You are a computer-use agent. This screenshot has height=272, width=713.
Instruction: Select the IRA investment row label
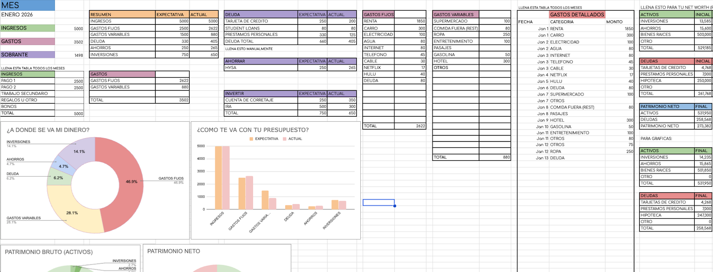coord(261,107)
